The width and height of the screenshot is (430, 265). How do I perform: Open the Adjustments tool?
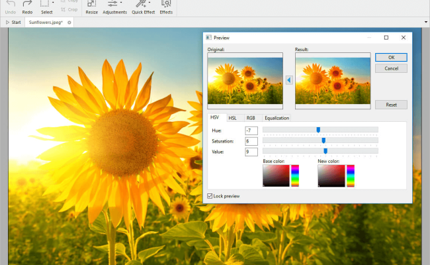(x=114, y=7)
